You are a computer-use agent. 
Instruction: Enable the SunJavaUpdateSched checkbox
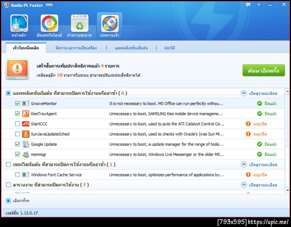pyautogui.click(x=17, y=134)
